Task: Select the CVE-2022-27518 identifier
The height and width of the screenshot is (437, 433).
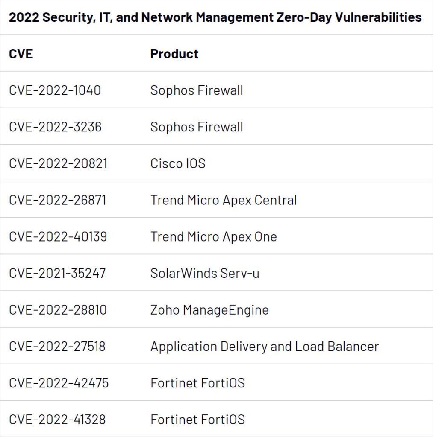Action: (57, 347)
